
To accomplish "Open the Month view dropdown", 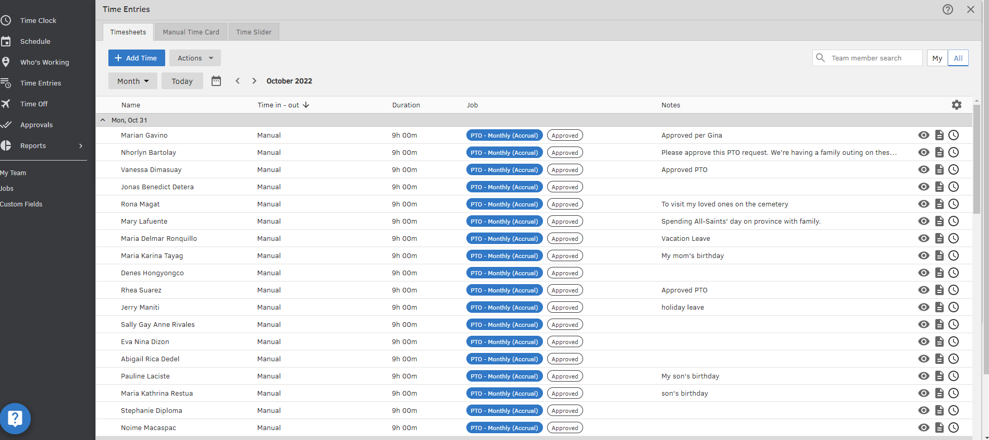I will [133, 81].
